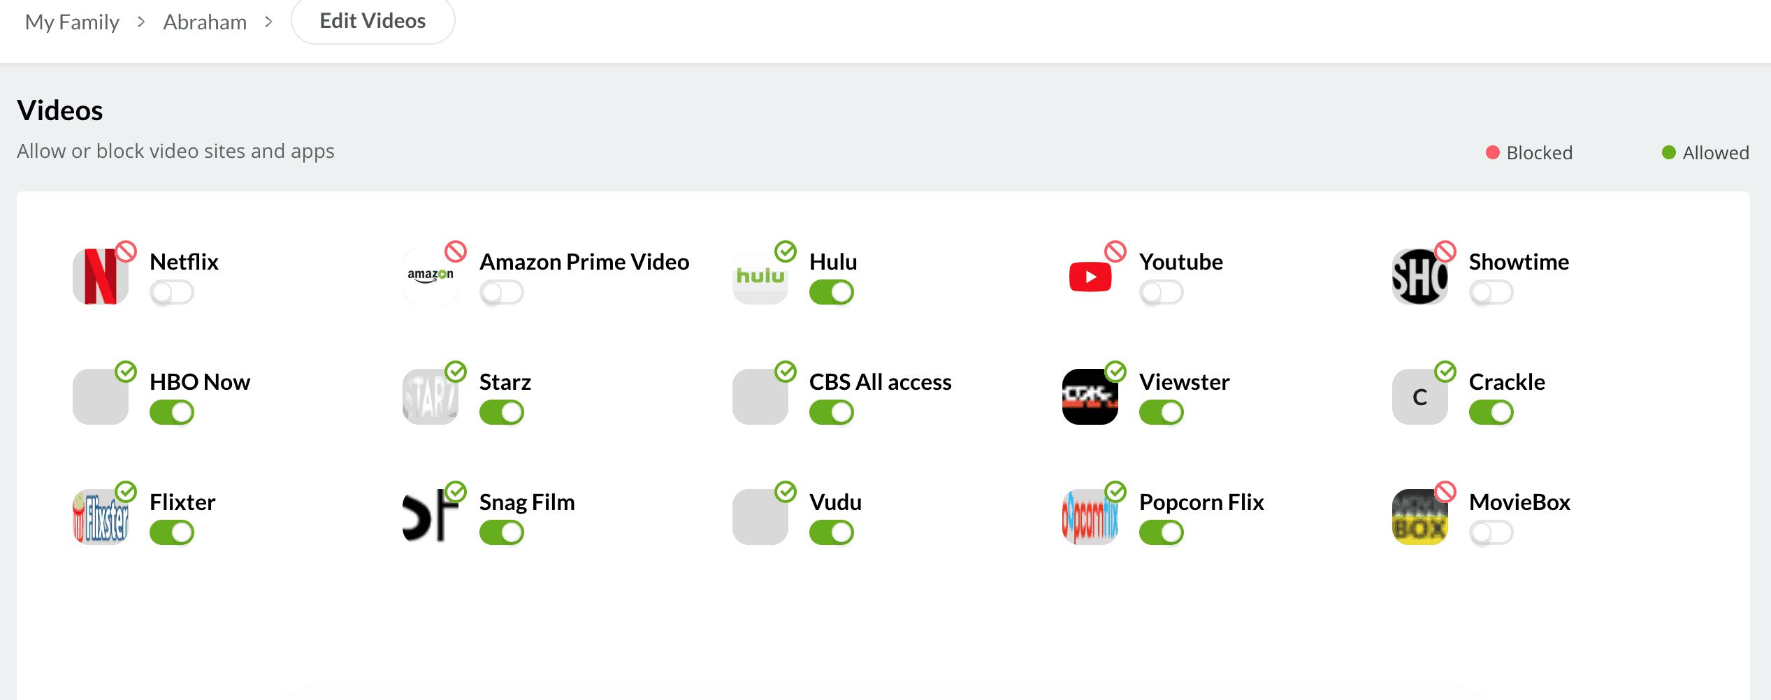The width and height of the screenshot is (1771, 700).
Task: Click the Popcorn Flix icon
Action: (1090, 517)
